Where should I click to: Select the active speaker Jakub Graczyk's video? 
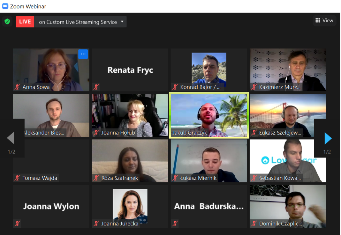[209, 115]
